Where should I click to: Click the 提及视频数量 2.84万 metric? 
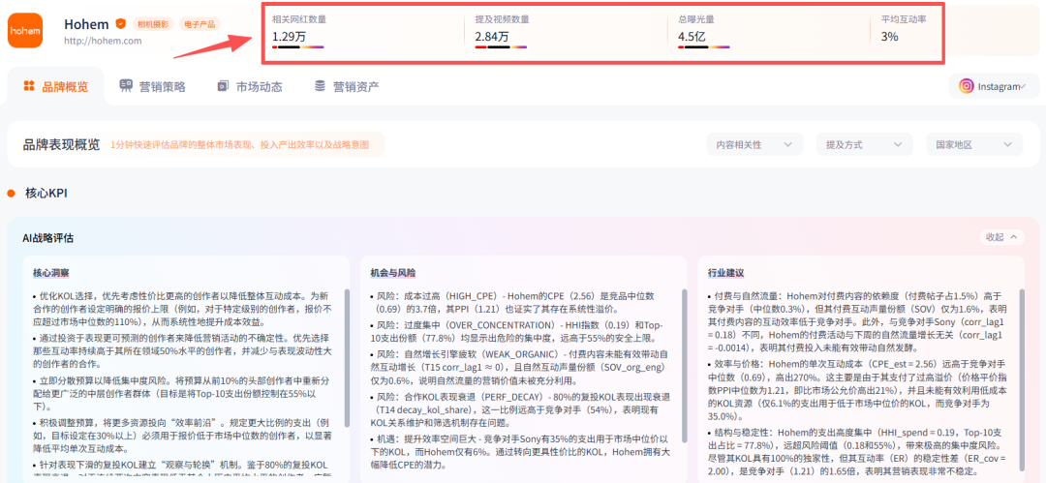[503, 31]
